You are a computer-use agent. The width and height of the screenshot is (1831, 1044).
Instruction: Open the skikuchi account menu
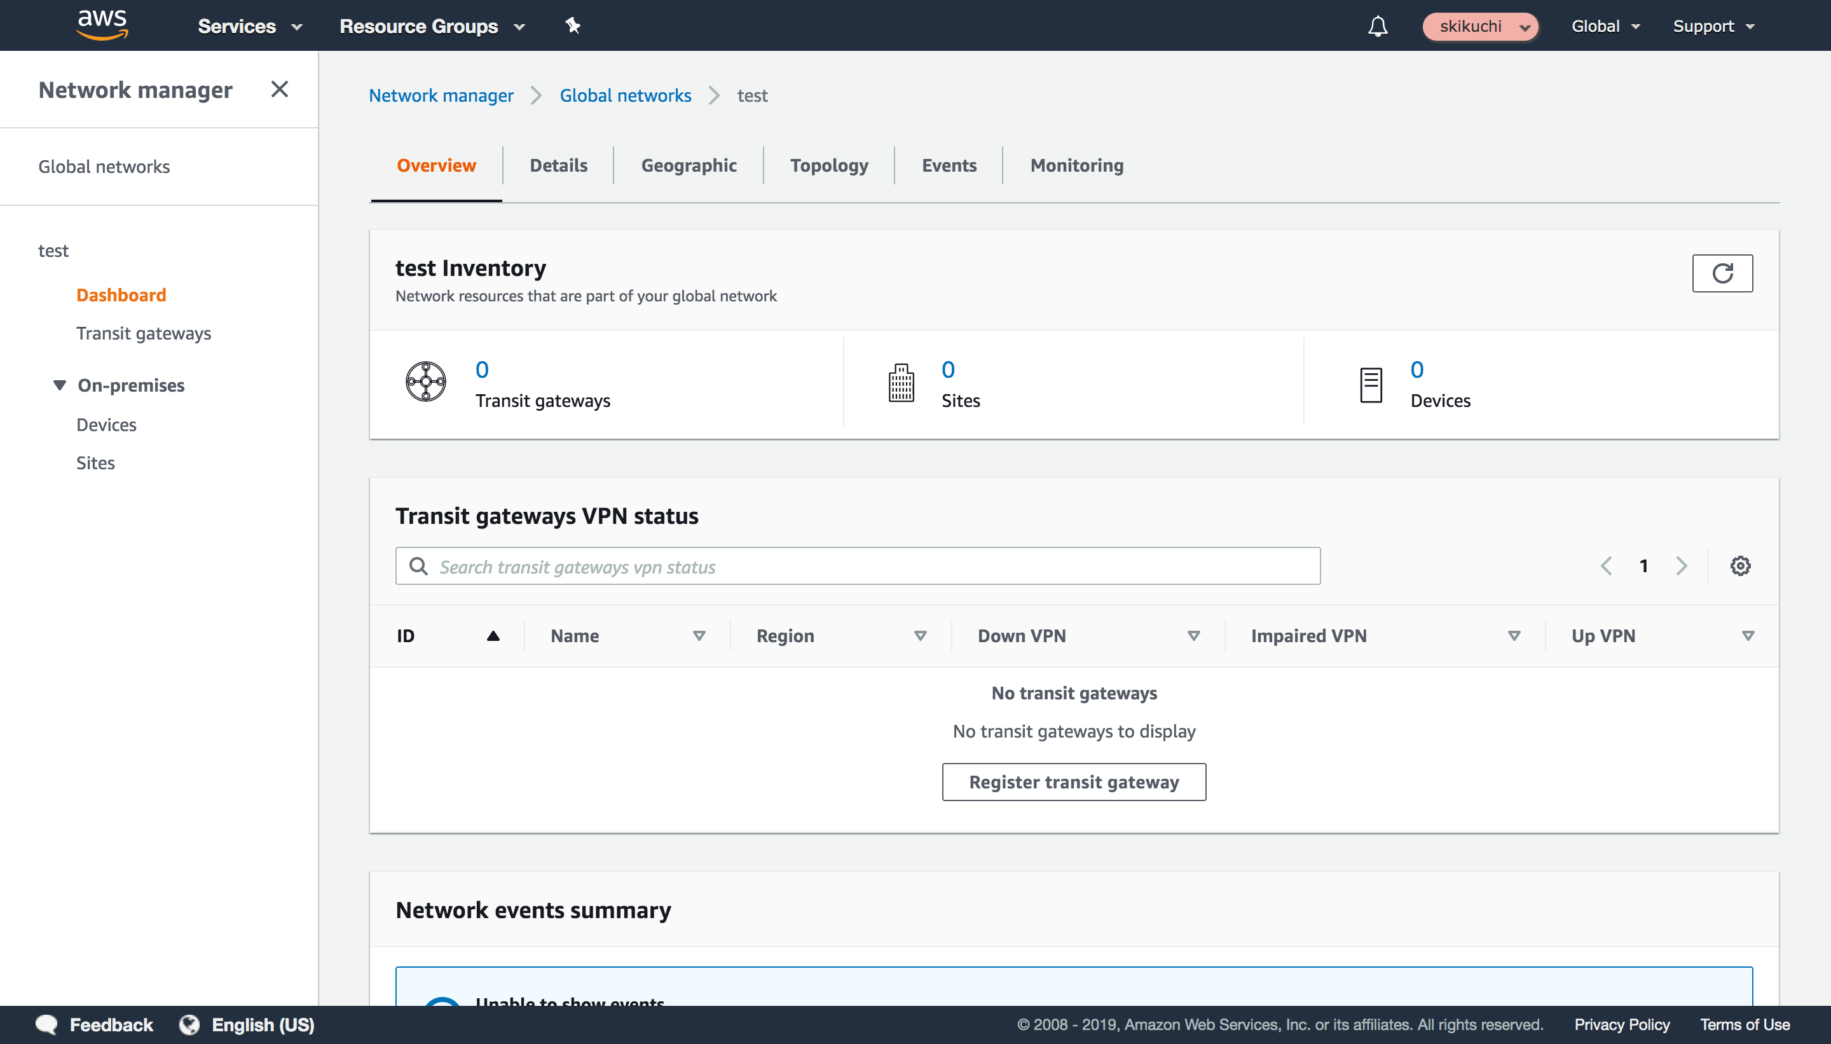pyautogui.click(x=1479, y=26)
